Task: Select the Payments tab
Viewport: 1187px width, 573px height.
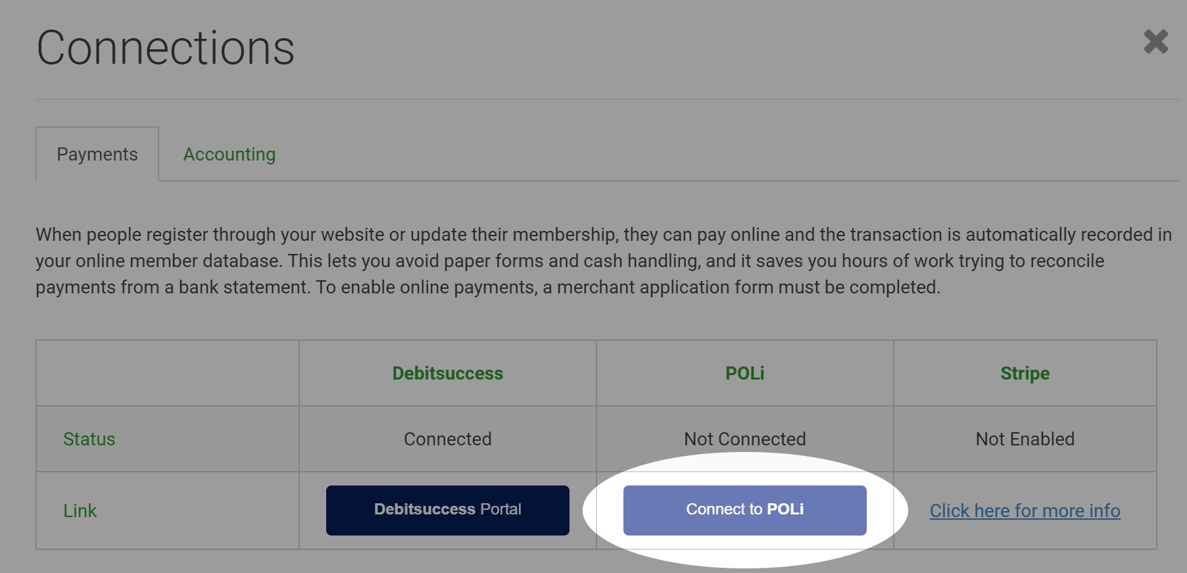Action: tap(97, 154)
